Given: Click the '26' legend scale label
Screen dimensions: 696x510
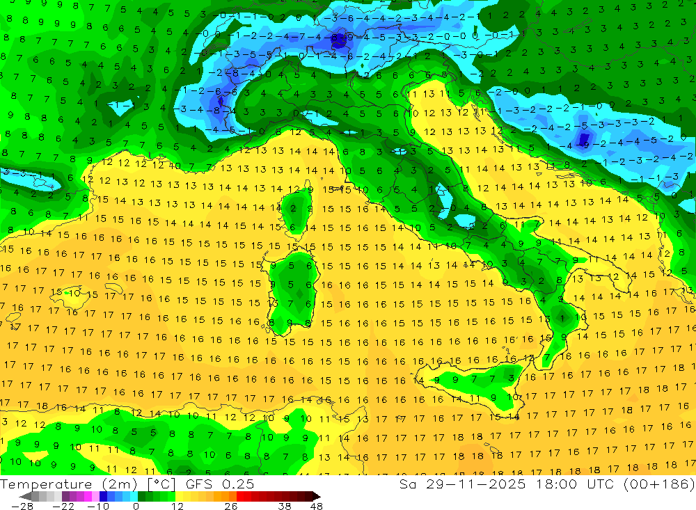Looking at the screenshot, I should [x=231, y=506].
